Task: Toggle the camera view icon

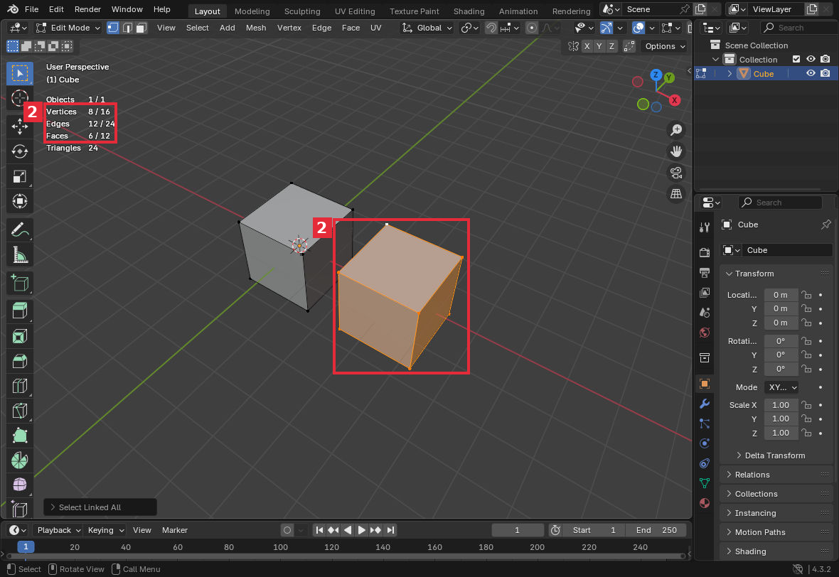Action: (x=676, y=173)
